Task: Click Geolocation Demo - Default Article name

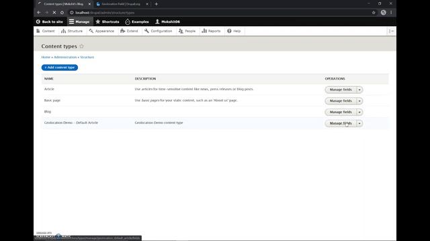Action: 71,123
